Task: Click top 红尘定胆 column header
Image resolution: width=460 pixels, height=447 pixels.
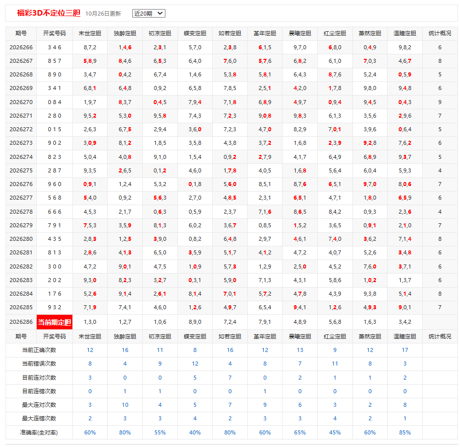Action: click(335, 34)
